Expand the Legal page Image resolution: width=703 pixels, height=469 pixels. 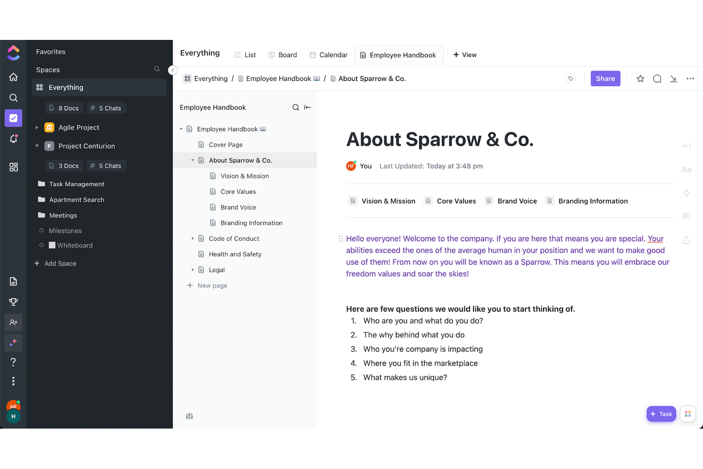coord(193,270)
